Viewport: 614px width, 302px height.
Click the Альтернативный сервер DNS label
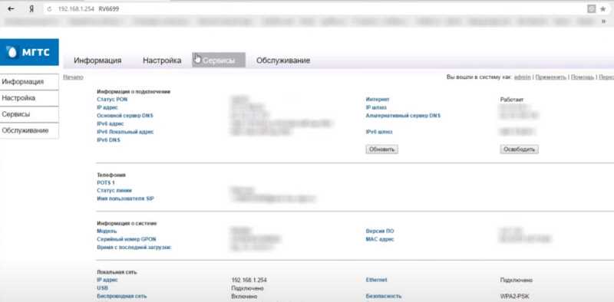click(404, 116)
